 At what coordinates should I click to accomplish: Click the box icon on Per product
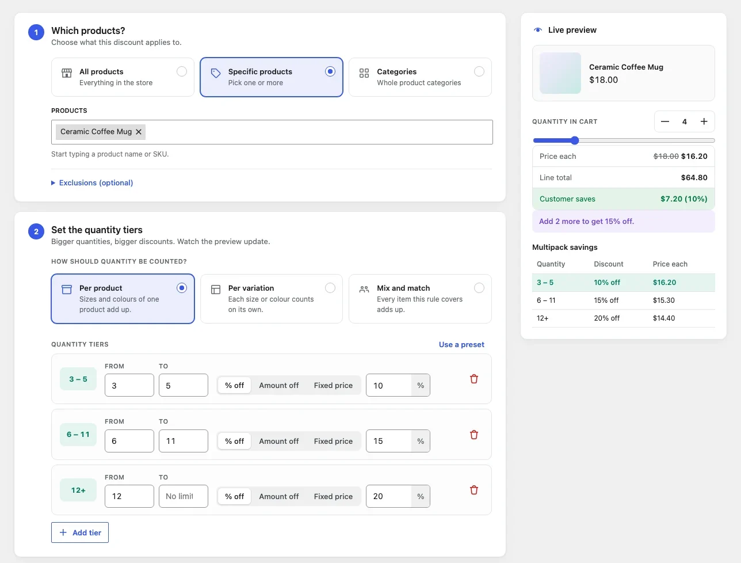[67, 290]
